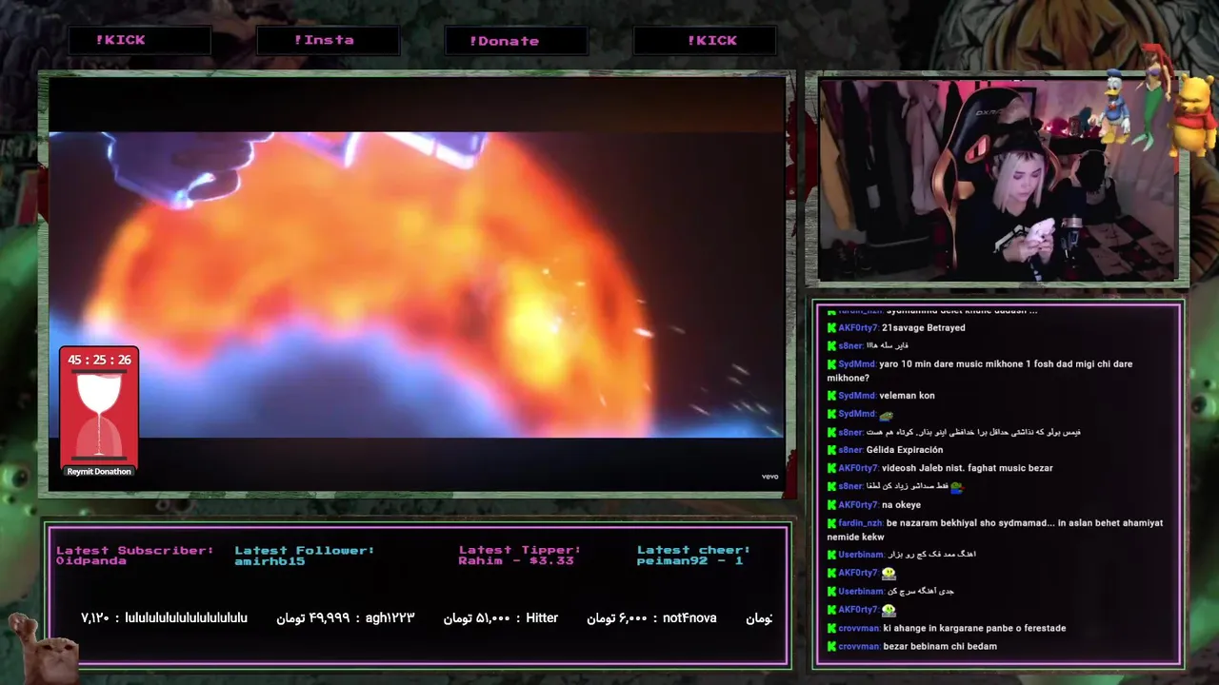Screen dimensions: 1219x685
Task: Click Kick badge beside 'yaro 10 min dare'
Action: point(831,363)
